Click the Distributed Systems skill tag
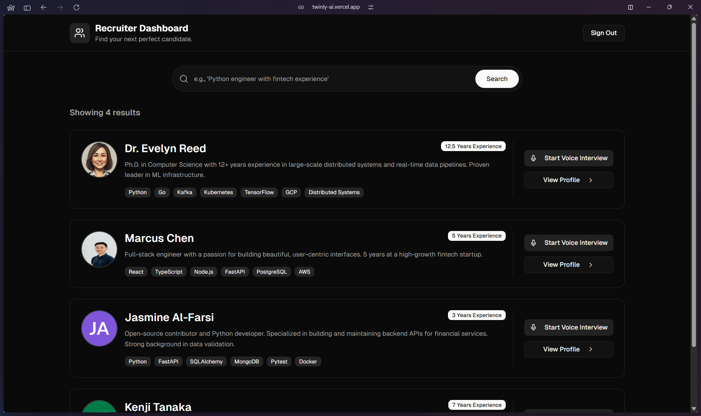This screenshot has height=416, width=701. [x=334, y=192]
